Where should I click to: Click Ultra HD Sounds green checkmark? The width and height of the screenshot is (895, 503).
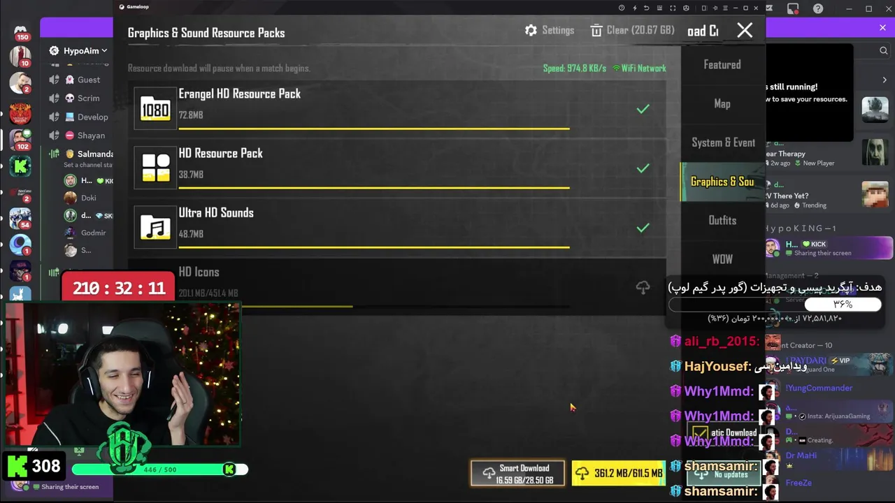tap(643, 228)
